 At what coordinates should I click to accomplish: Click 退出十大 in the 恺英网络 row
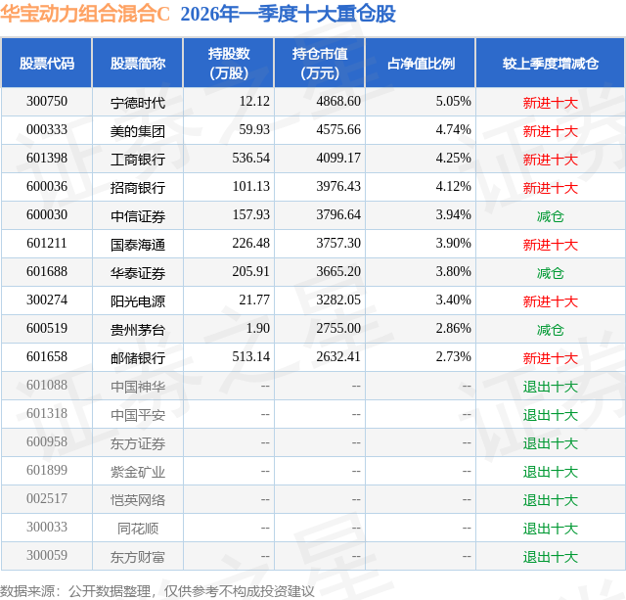pos(551,500)
